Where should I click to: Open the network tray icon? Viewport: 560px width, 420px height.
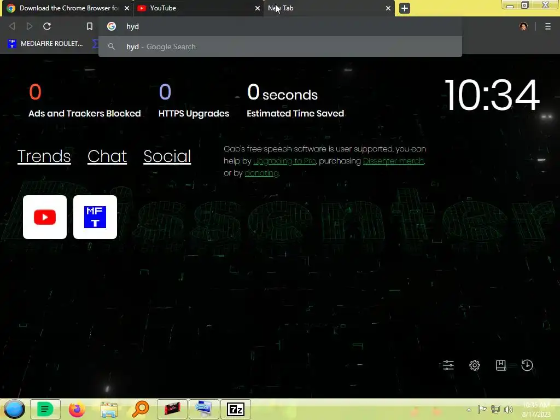(495, 409)
